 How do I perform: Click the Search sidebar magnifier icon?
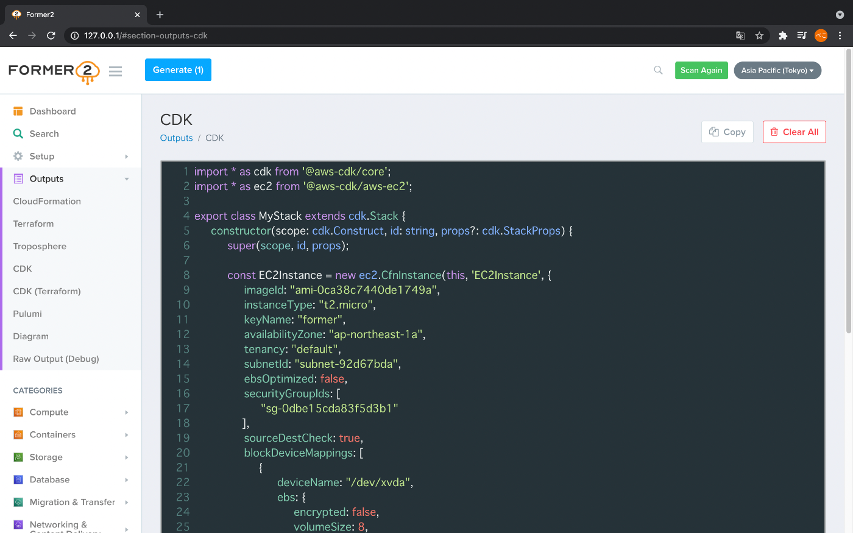pos(18,134)
